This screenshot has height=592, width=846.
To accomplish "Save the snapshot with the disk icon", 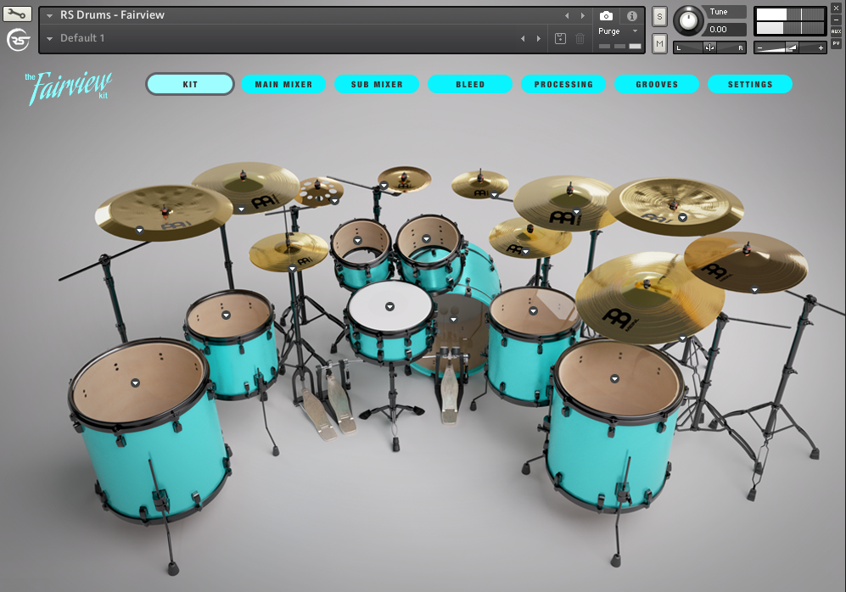I will (x=561, y=38).
